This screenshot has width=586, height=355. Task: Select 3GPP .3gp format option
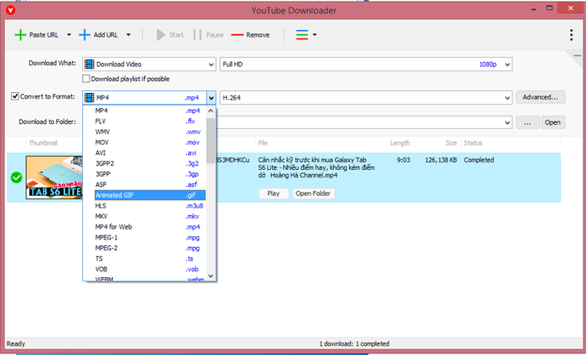[150, 174]
